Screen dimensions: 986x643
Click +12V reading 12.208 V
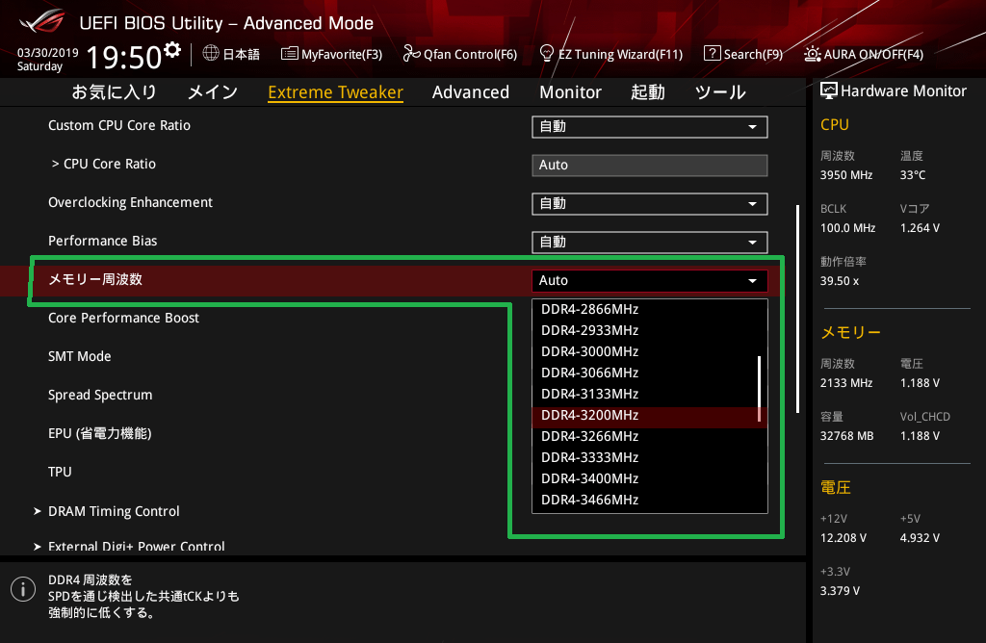point(843,538)
